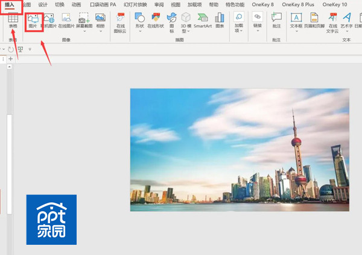Switch to the 视图 View tab
This screenshot has height=255, width=362.
(x=176, y=5)
